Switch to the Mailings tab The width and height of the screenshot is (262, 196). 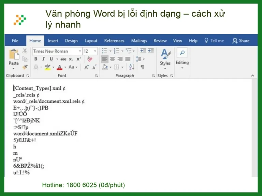coord(139,41)
